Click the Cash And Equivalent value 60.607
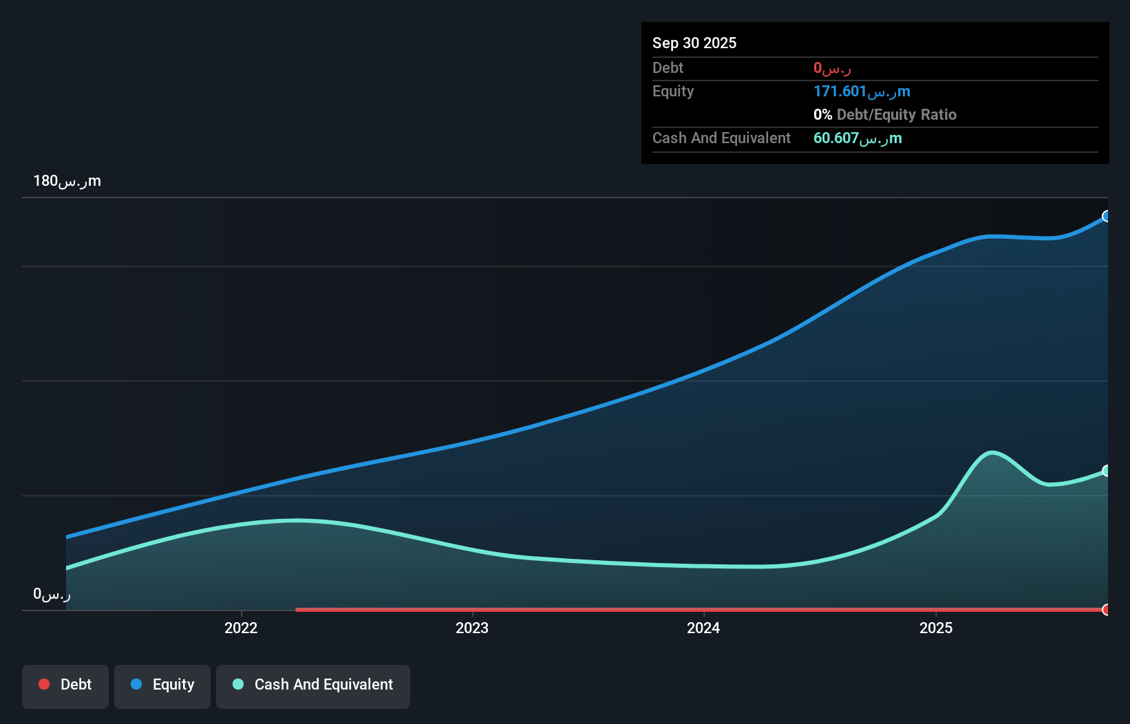Image resolution: width=1130 pixels, height=724 pixels. pos(857,138)
